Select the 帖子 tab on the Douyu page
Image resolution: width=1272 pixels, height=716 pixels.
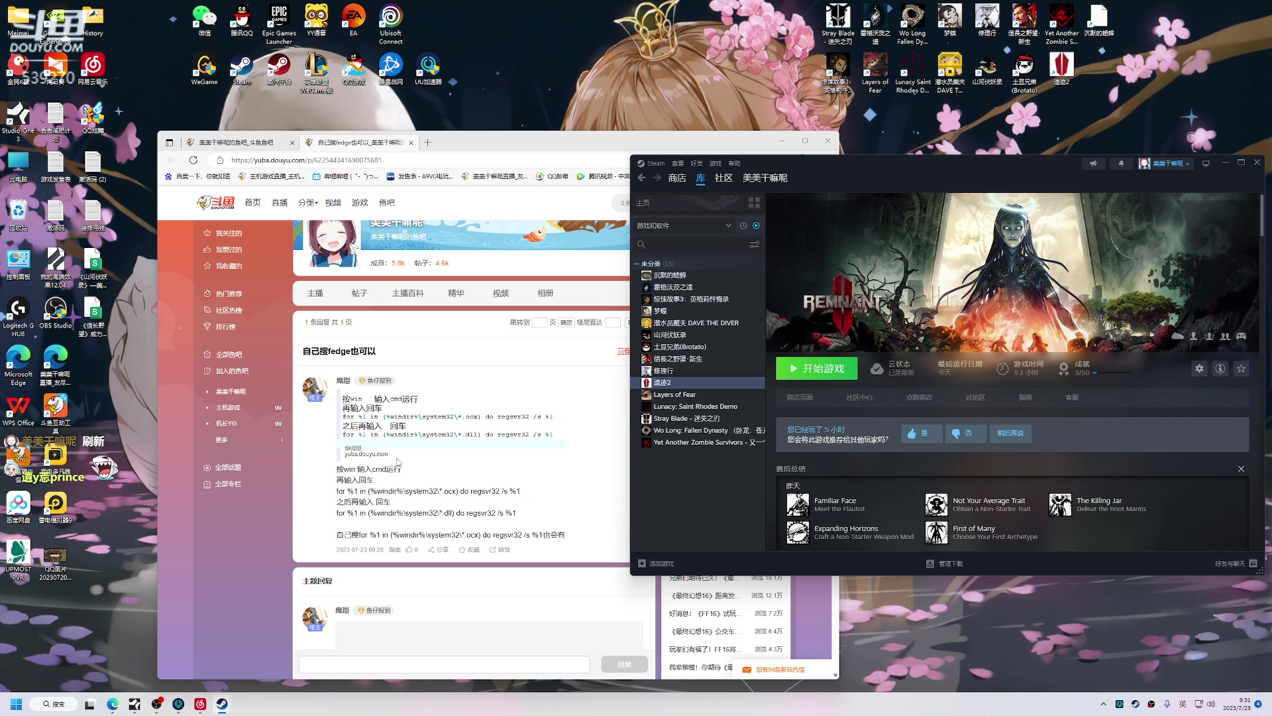(x=359, y=293)
